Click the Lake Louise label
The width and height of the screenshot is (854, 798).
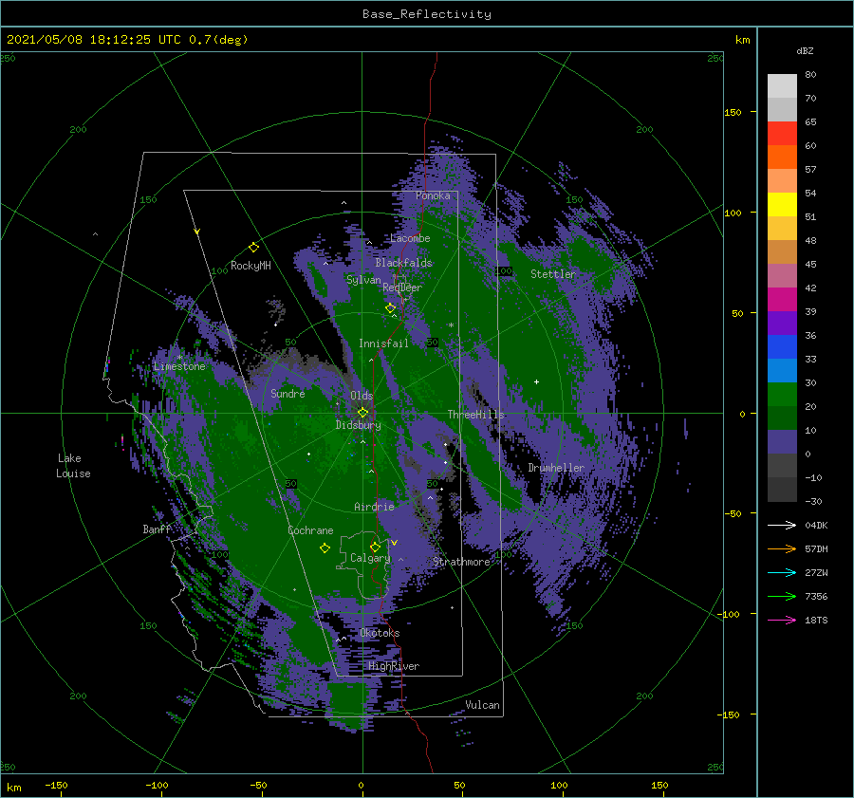[73, 466]
